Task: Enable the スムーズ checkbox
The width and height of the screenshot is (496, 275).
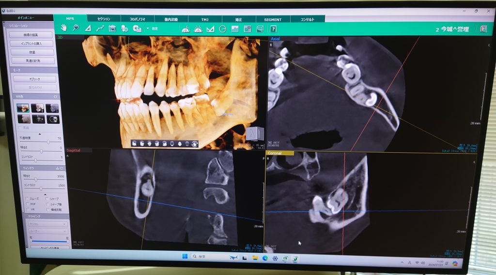Action: click(27, 199)
